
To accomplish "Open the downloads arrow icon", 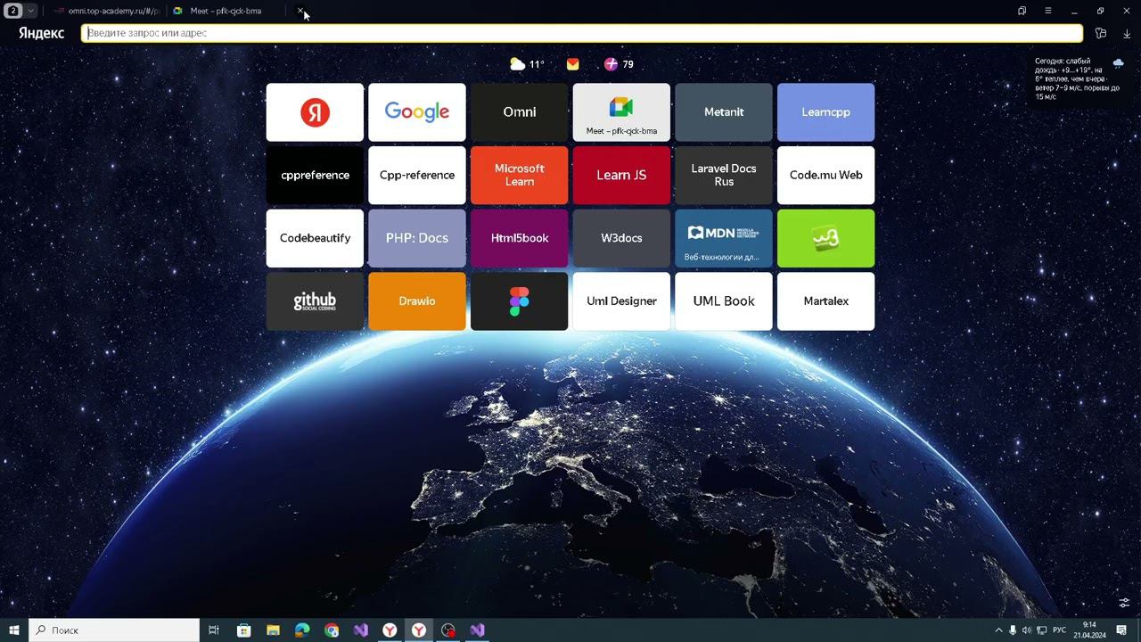I will pos(1127,33).
